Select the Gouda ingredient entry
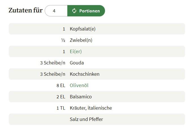Screen dimensions: 191x128 coord(77,63)
